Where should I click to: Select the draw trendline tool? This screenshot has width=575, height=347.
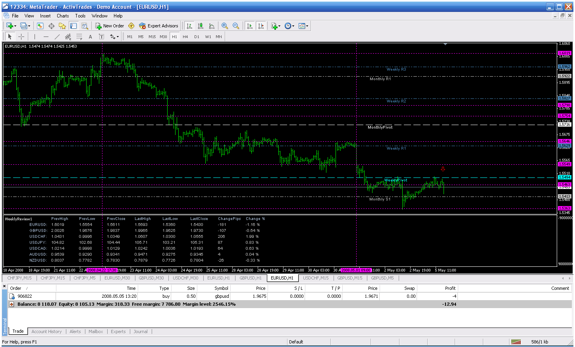(x=57, y=37)
